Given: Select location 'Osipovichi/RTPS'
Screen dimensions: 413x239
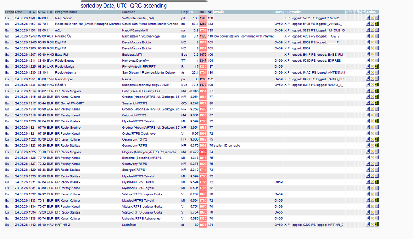Looking at the screenshot, I should [x=134, y=115].
